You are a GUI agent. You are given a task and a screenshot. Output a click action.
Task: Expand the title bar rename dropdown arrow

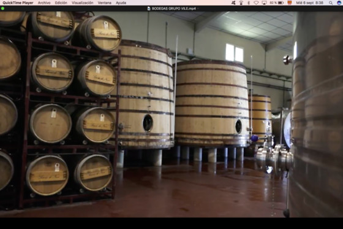tap(198, 9)
